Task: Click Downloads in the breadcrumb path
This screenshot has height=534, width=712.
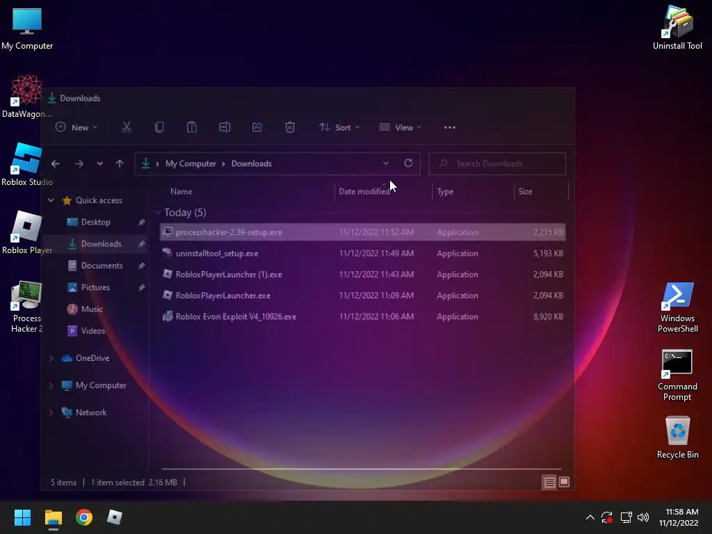Action: point(252,163)
